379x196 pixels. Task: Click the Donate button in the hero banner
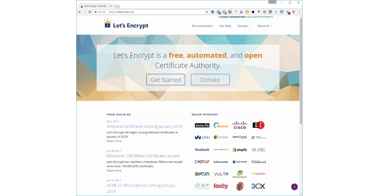(x=210, y=79)
